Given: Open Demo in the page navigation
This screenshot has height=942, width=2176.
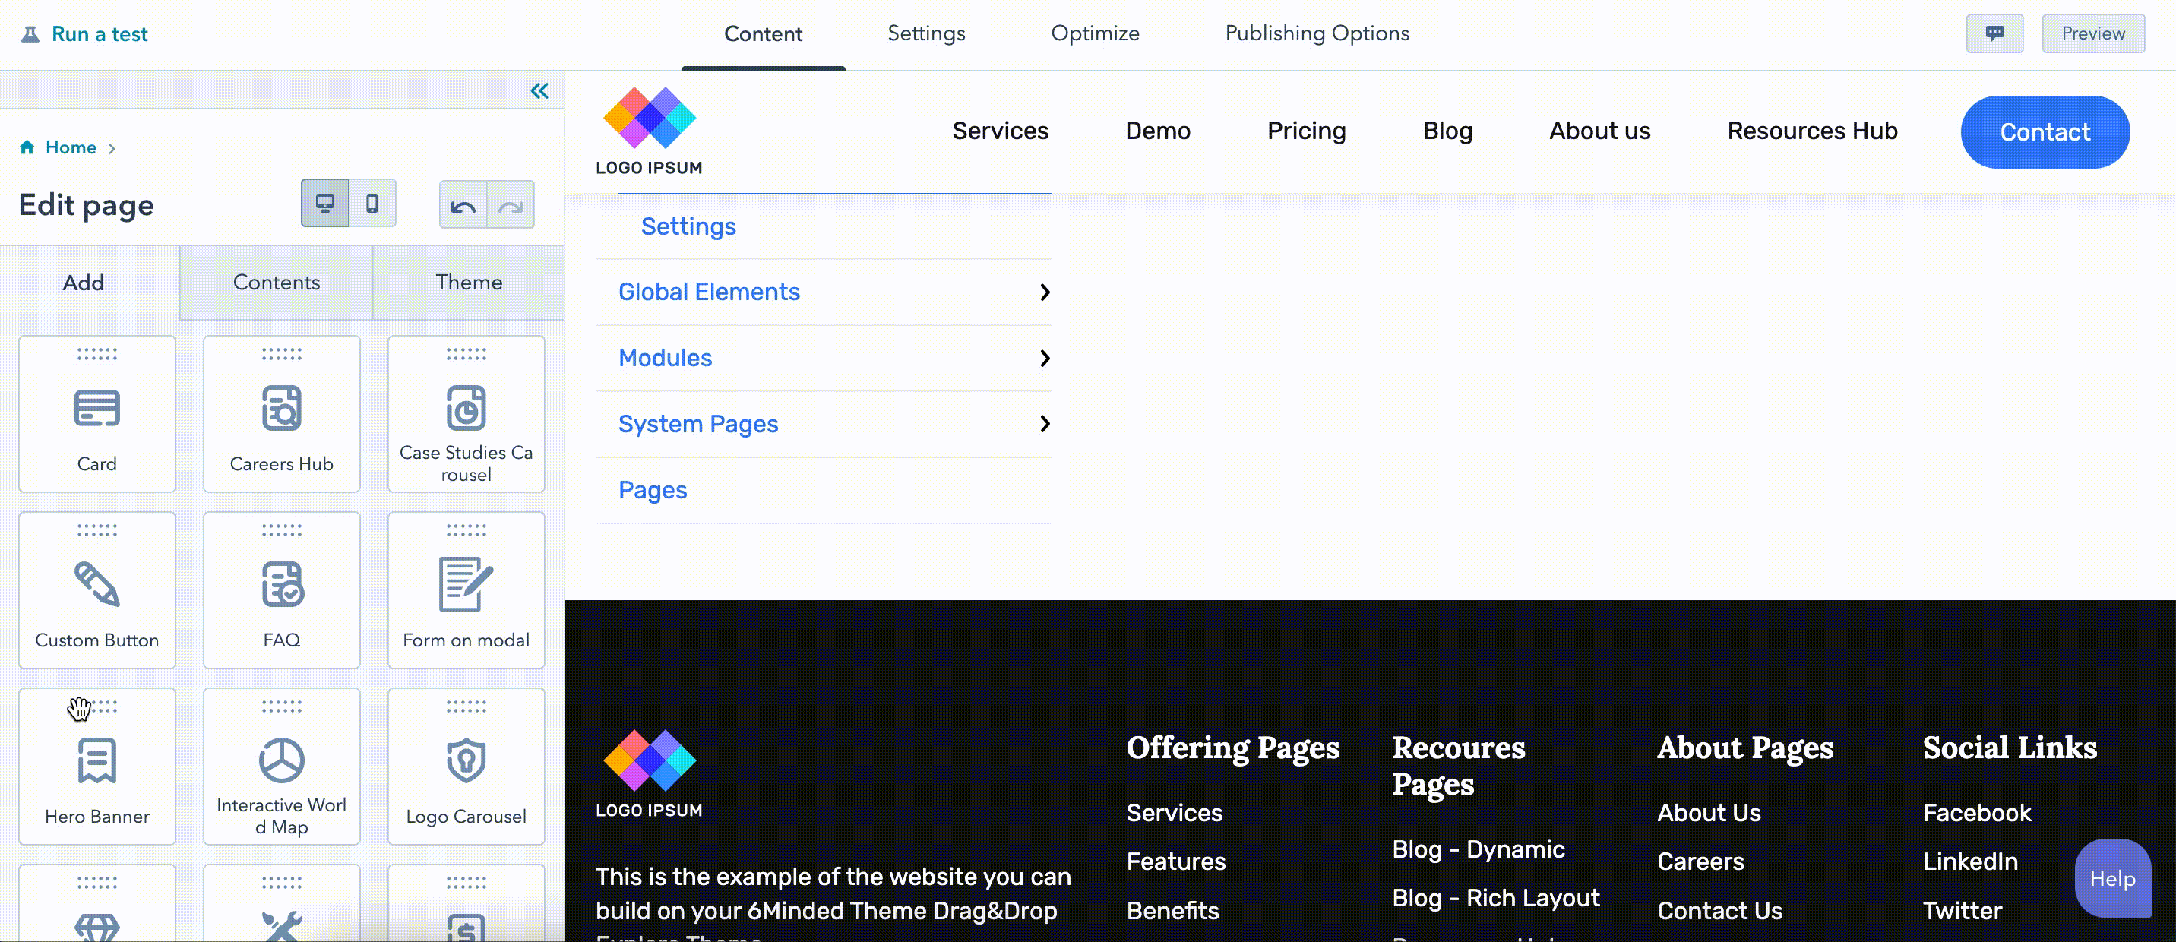Looking at the screenshot, I should pos(1157,131).
